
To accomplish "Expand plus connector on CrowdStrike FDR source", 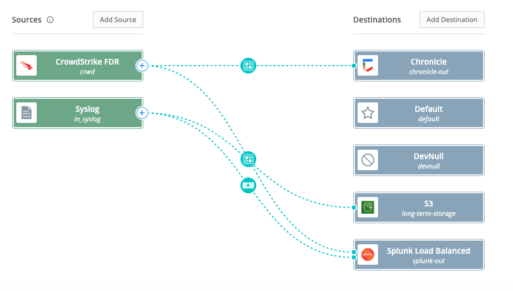I will [142, 66].
